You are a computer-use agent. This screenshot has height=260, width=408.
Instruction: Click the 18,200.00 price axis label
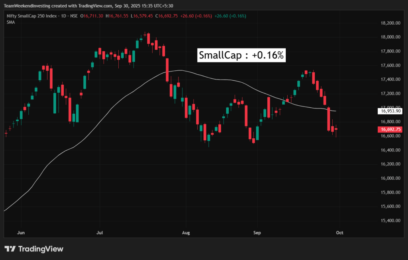coord(390,23)
